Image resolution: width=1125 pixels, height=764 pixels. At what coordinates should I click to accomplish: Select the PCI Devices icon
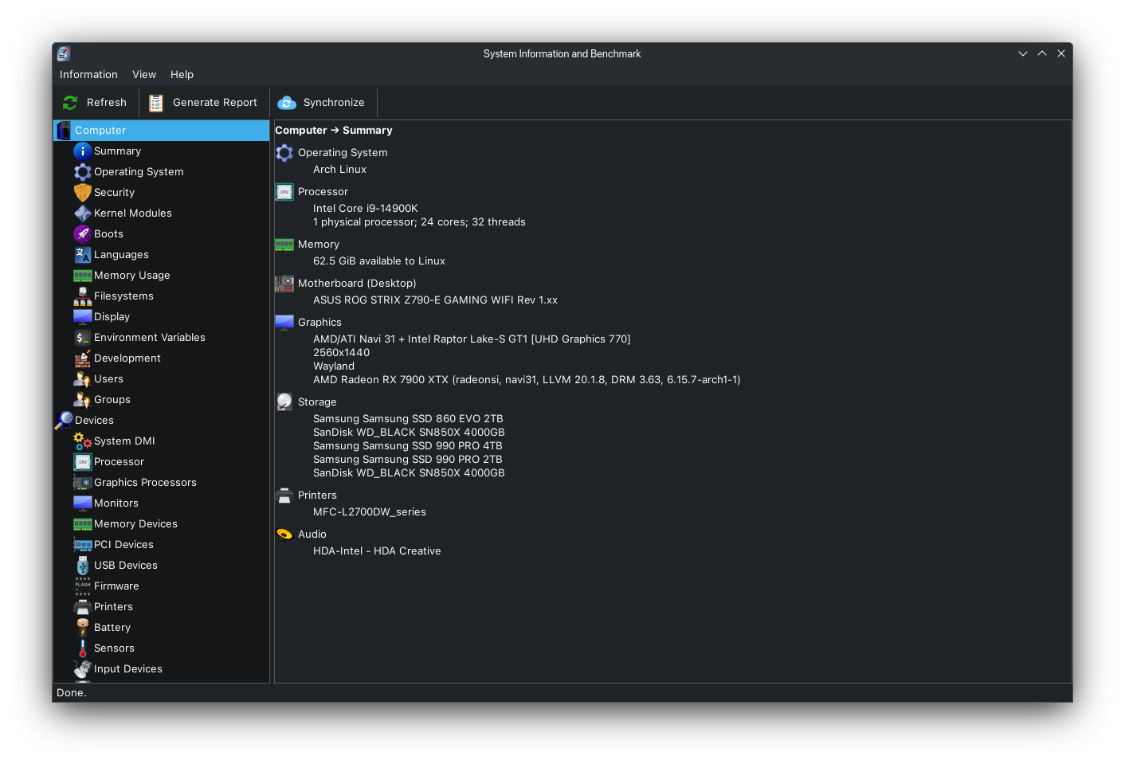[82, 544]
